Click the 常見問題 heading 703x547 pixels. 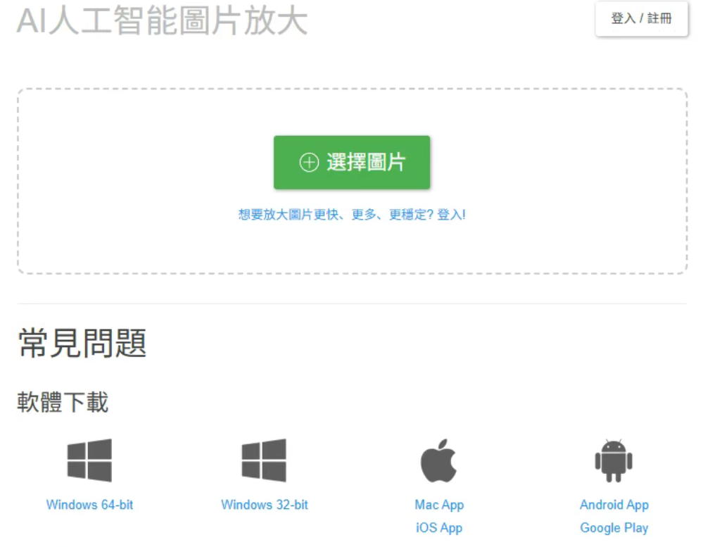82,343
